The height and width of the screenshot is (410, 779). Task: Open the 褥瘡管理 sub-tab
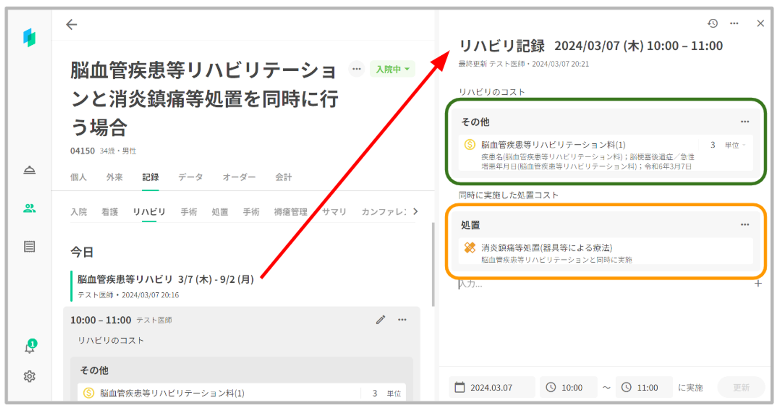pyautogui.click(x=291, y=212)
